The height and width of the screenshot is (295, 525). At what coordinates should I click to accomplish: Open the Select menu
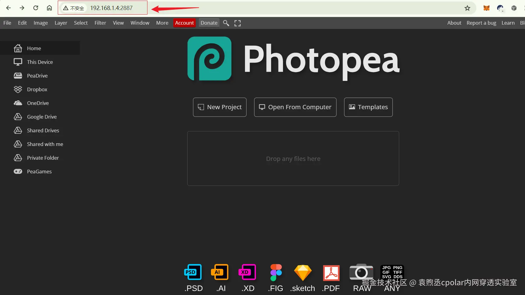tap(81, 23)
